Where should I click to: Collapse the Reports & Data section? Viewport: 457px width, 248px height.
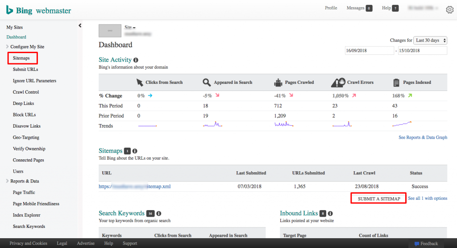pos(7,181)
